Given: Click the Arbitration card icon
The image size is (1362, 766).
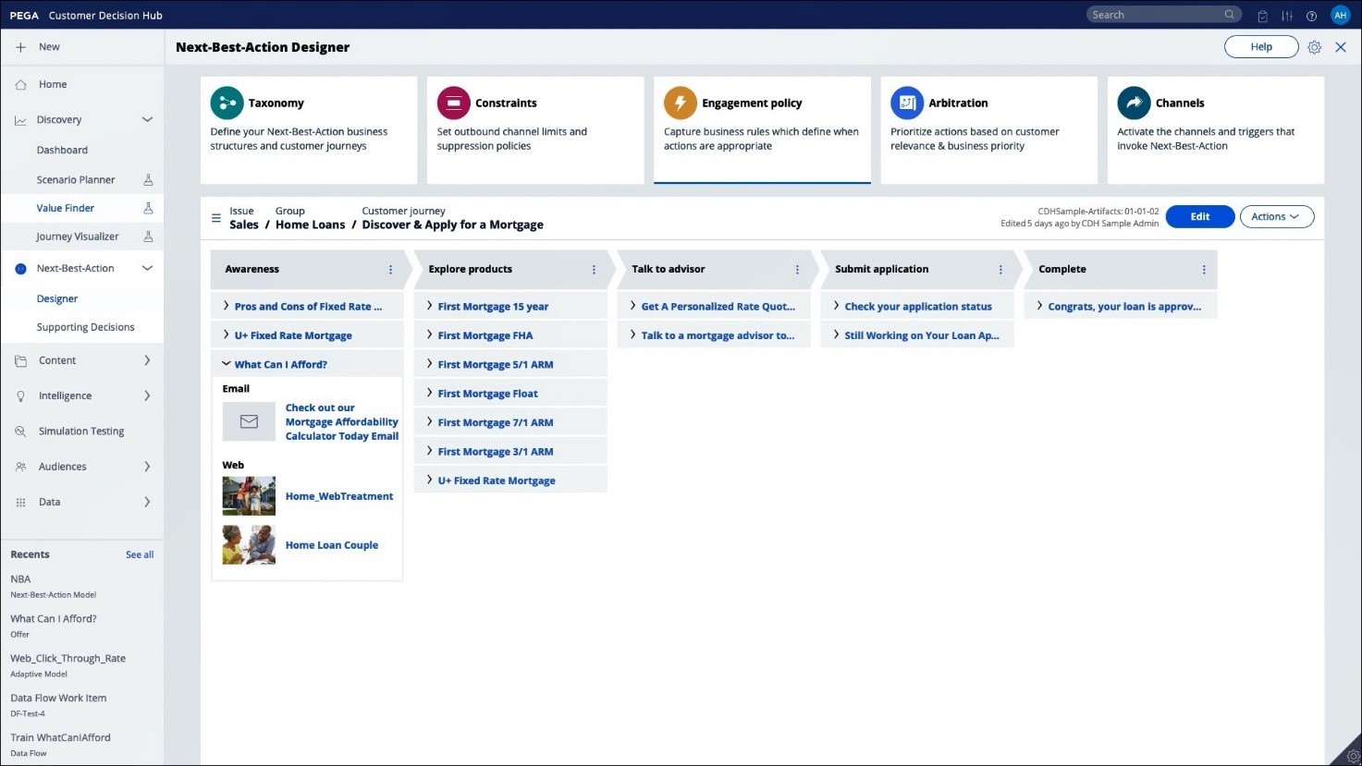Looking at the screenshot, I should pyautogui.click(x=907, y=103).
